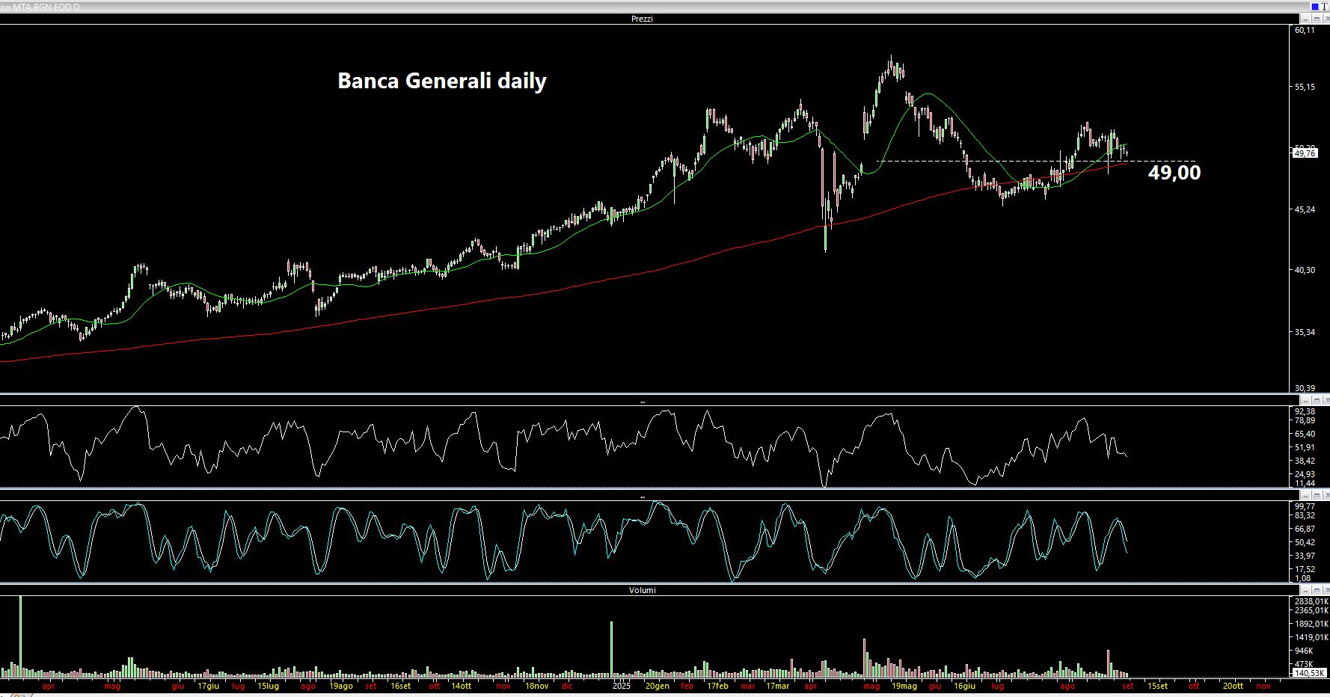This screenshot has height=697, width=1330.
Task: Click the blue square icon in the title bar
Action: [x=1316, y=7]
